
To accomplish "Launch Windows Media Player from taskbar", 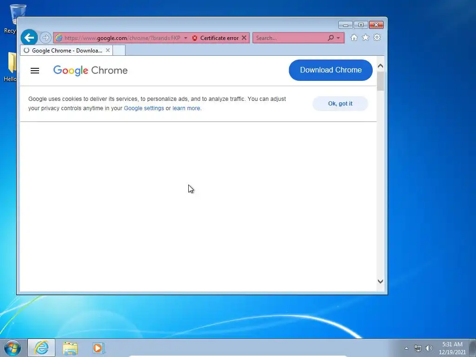I will [x=98, y=348].
